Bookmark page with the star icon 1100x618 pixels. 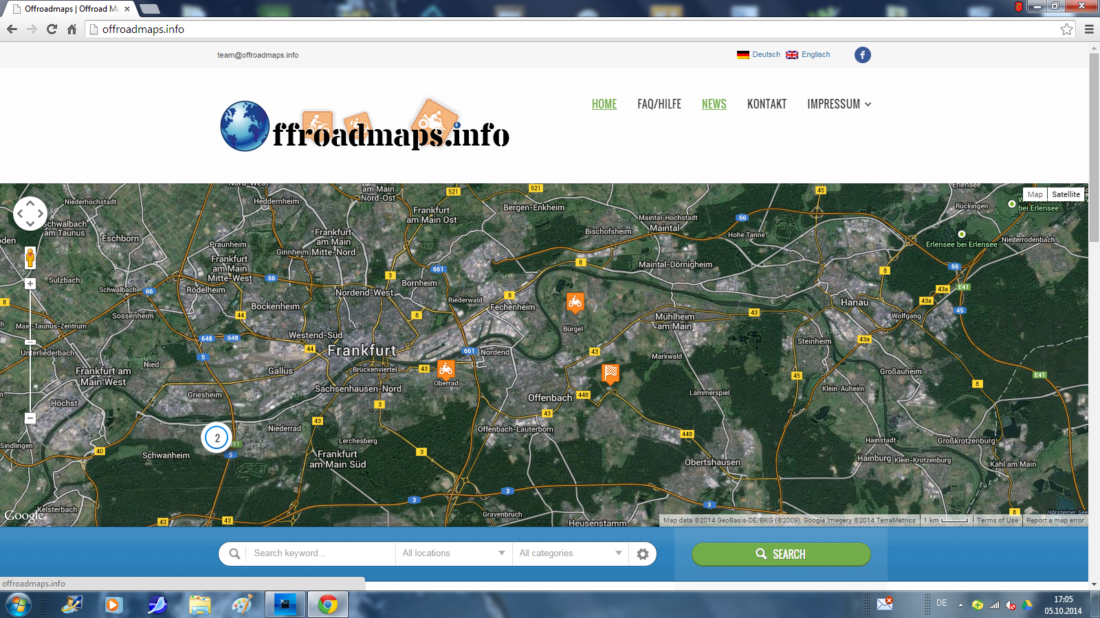click(x=1066, y=29)
